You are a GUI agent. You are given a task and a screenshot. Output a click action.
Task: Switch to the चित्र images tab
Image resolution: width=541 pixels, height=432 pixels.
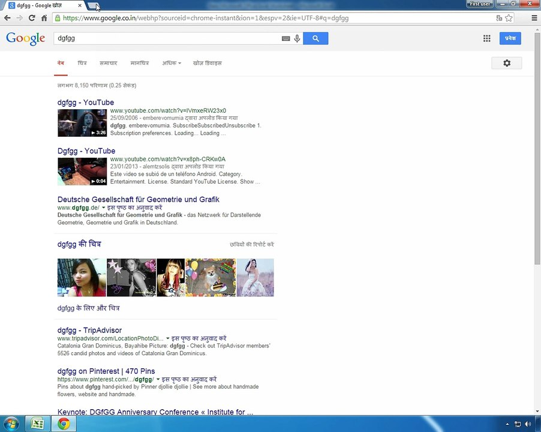coord(82,63)
